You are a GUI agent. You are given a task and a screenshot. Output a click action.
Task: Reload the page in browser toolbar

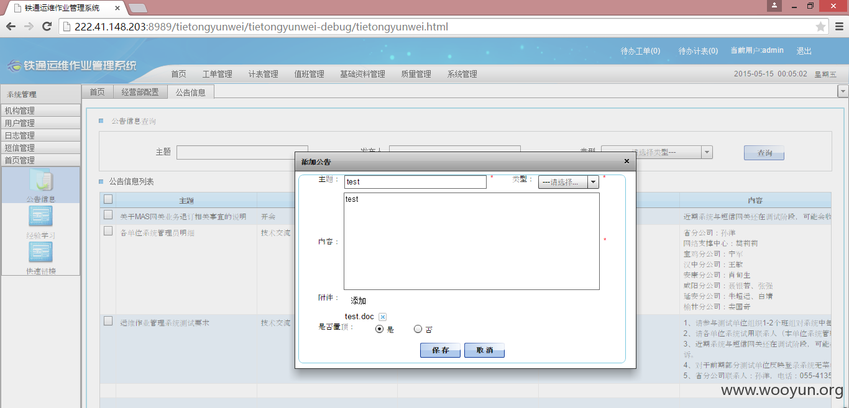tap(47, 27)
